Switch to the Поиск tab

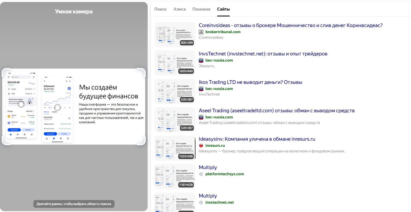point(160,9)
